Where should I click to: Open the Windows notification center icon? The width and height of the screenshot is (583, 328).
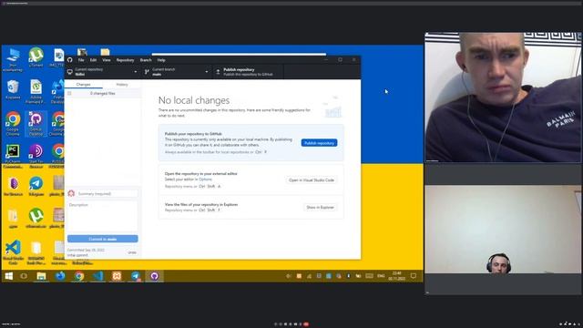click(414, 276)
